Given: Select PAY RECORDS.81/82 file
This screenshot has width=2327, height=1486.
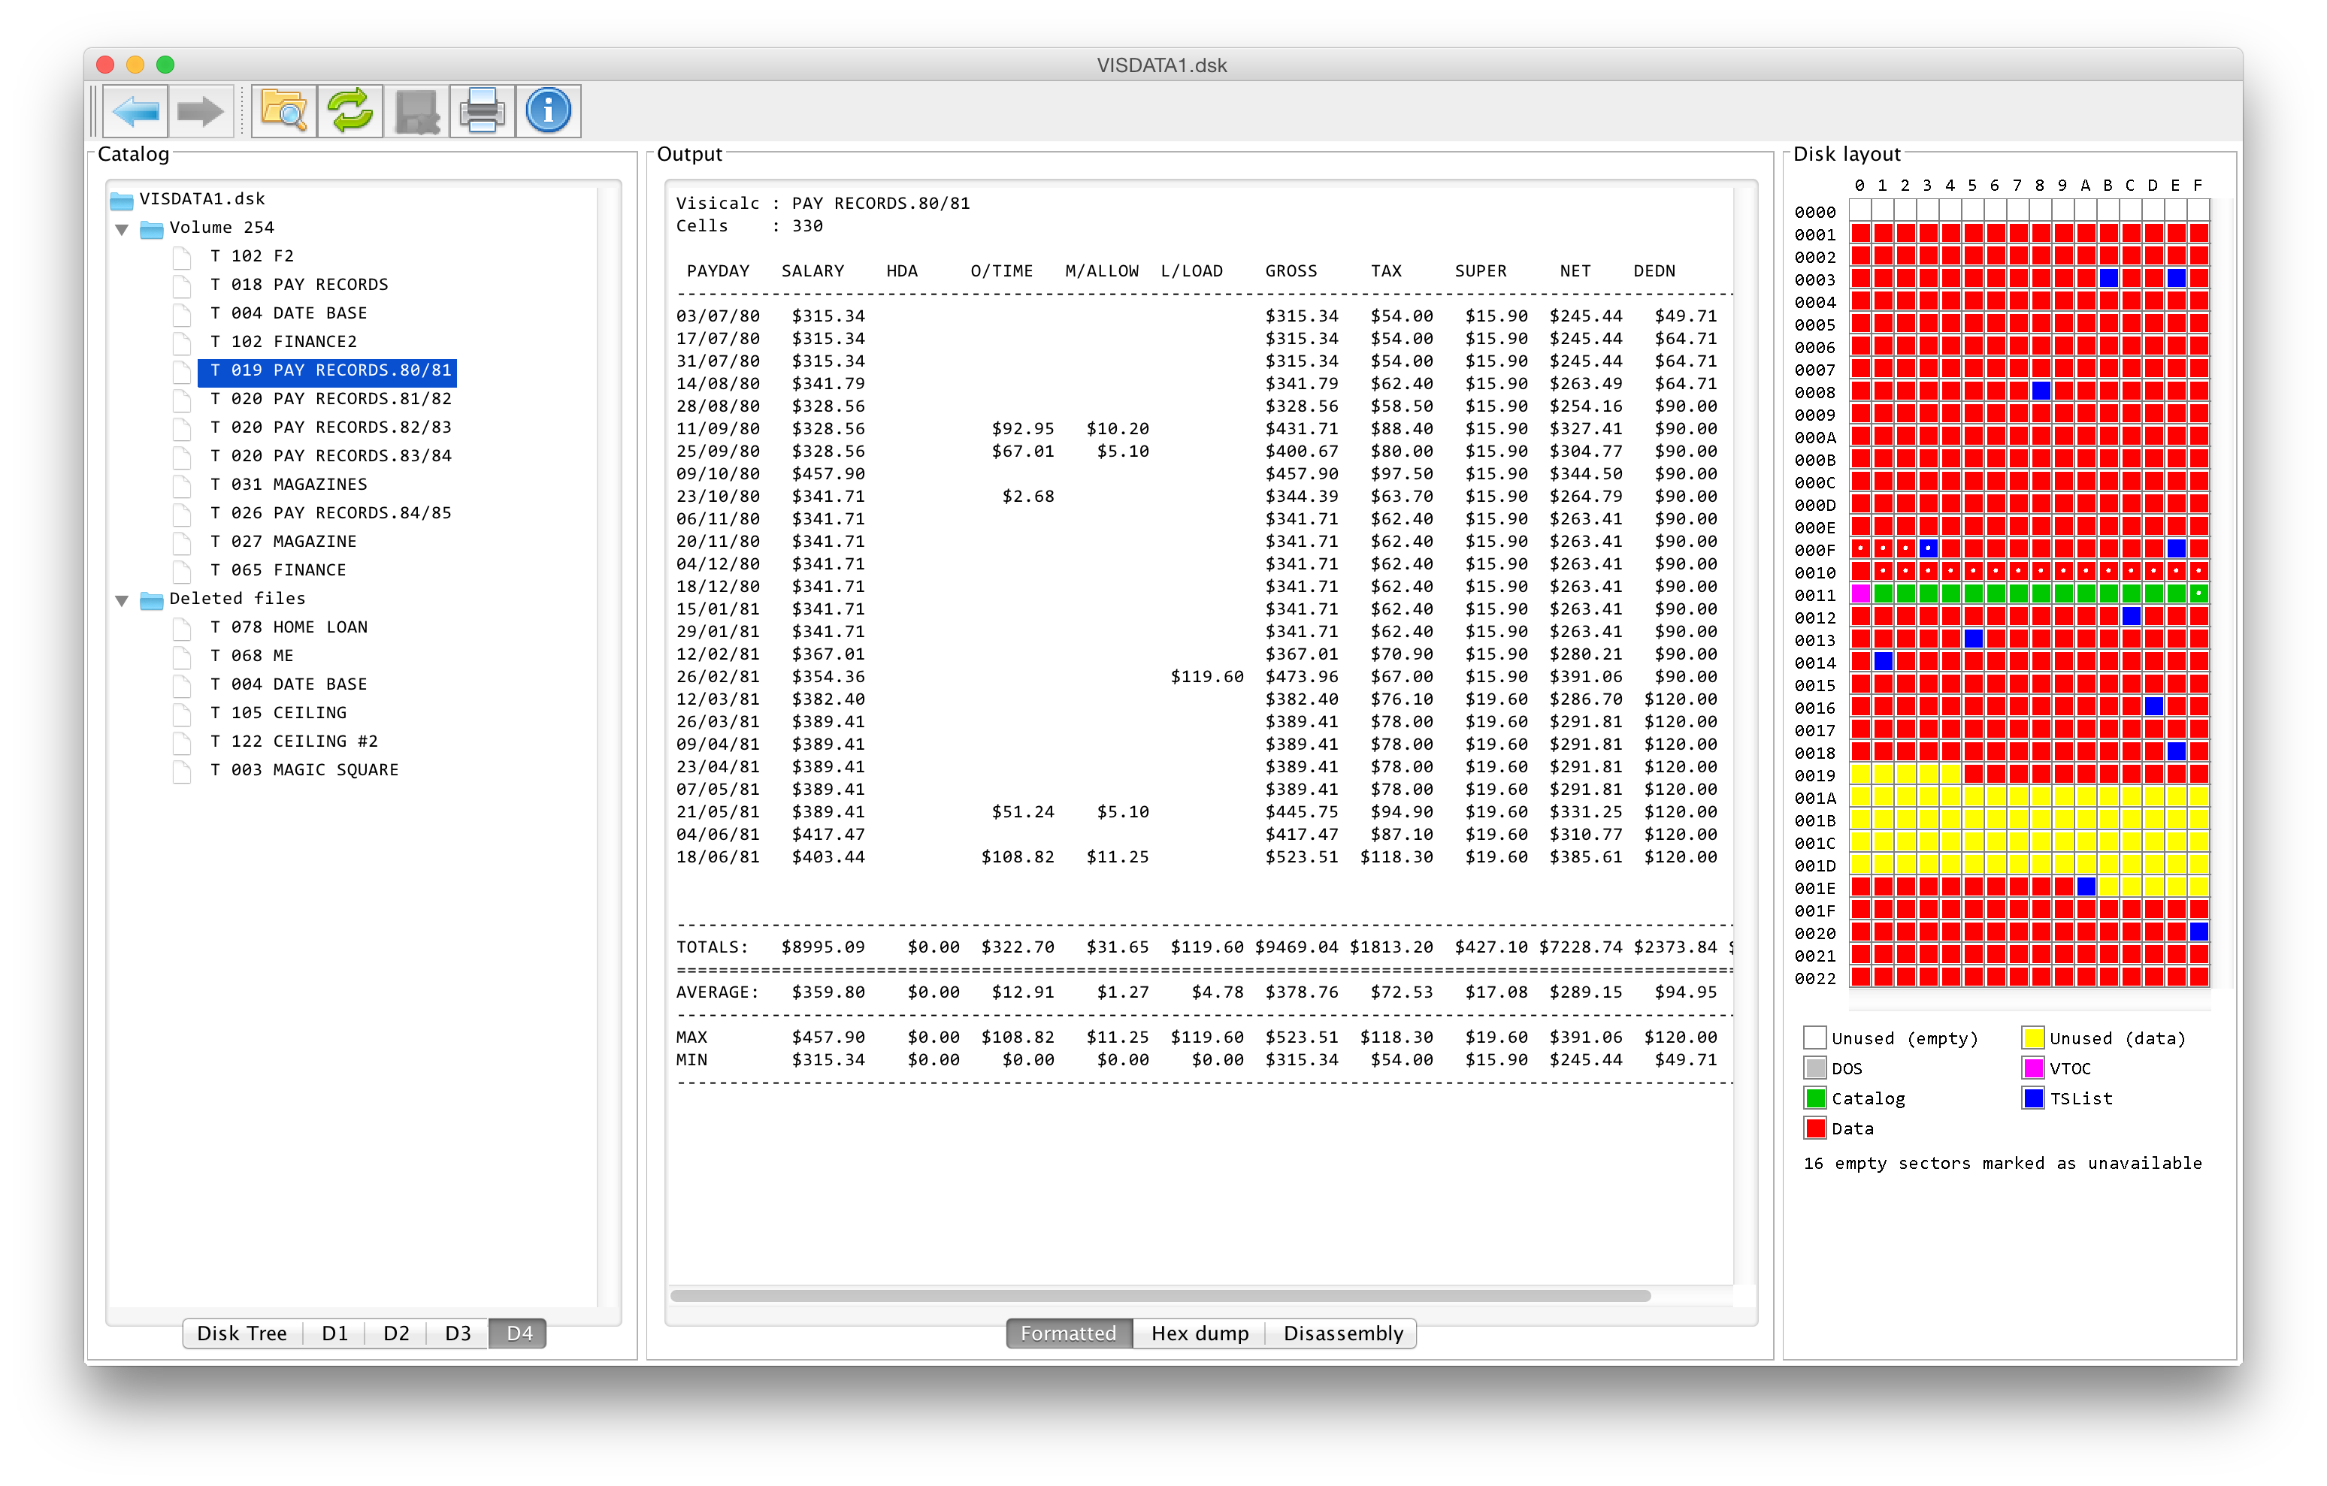Looking at the screenshot, I should [331, 398].
